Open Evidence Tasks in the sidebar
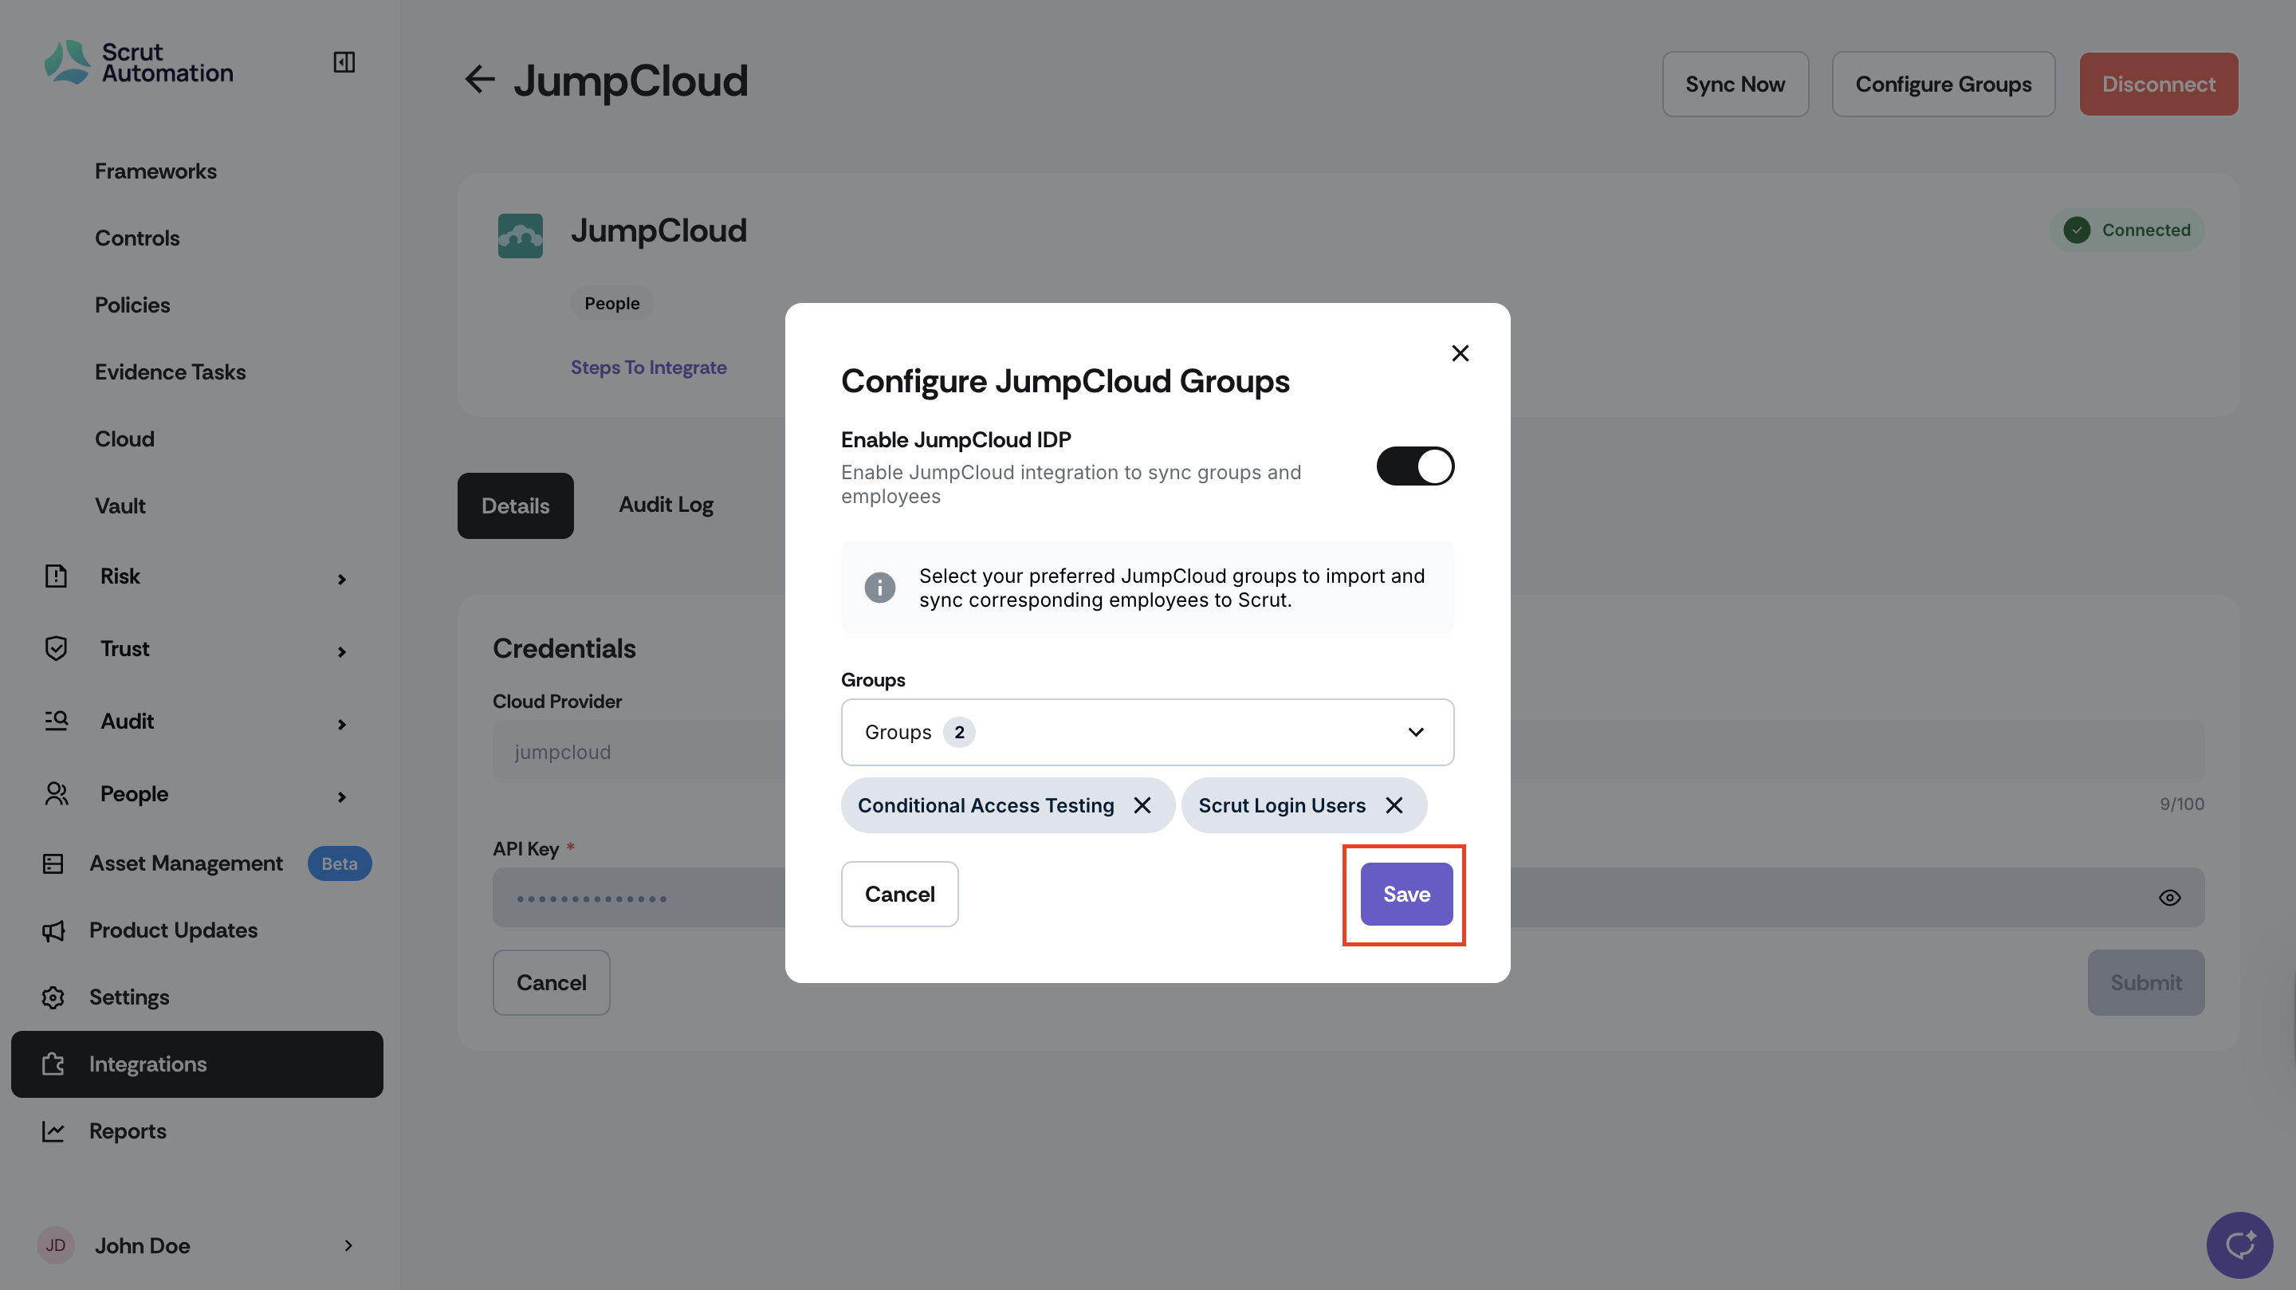 [x=171, y=372]
